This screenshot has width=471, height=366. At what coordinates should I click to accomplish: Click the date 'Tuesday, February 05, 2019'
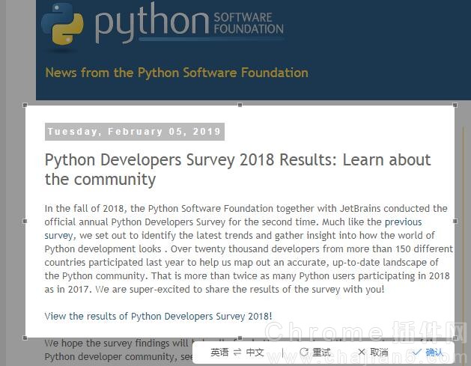click(x=135, y=132)
